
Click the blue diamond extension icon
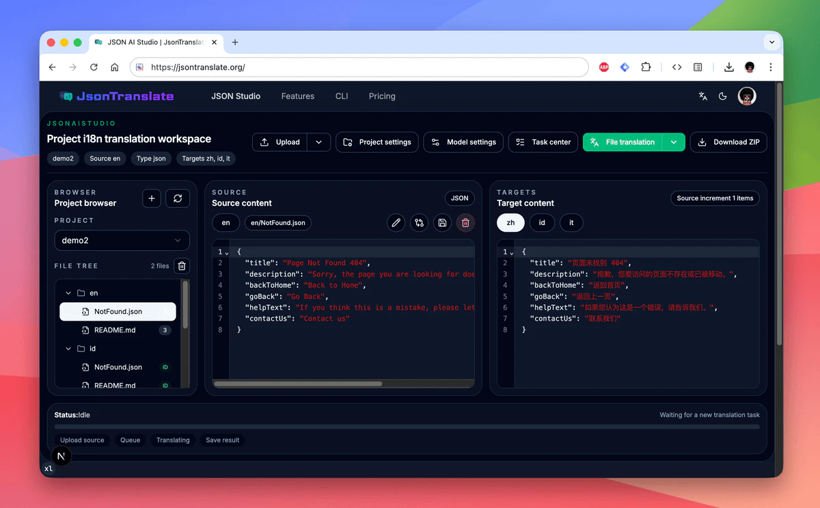click(x=625, y=67)
